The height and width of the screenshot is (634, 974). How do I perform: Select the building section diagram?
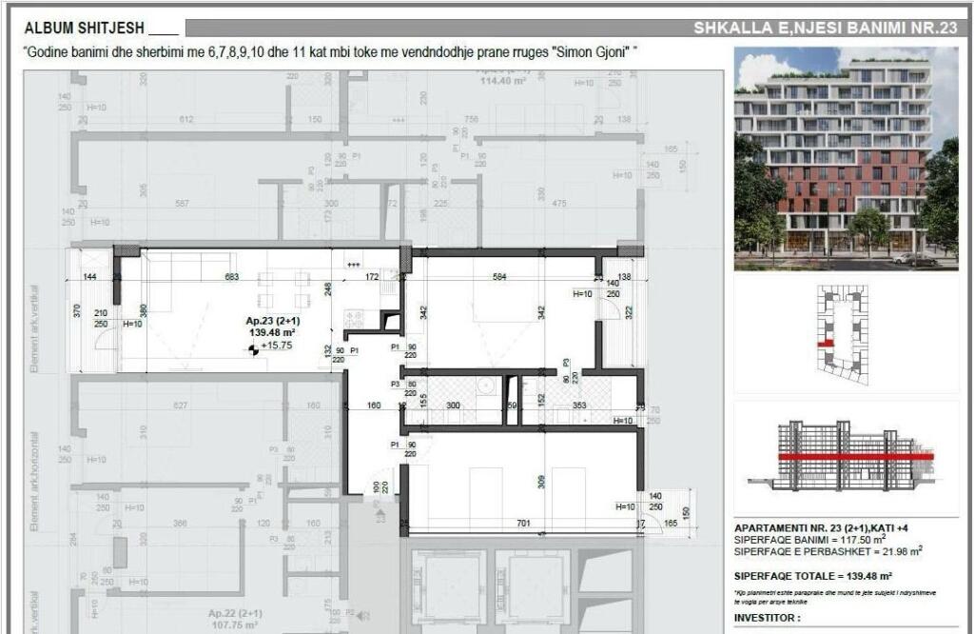click(846, 454)
